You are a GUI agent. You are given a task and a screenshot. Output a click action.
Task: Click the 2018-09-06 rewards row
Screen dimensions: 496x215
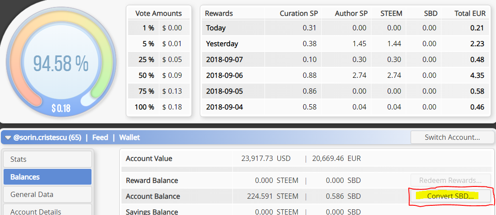pos(345,75)
